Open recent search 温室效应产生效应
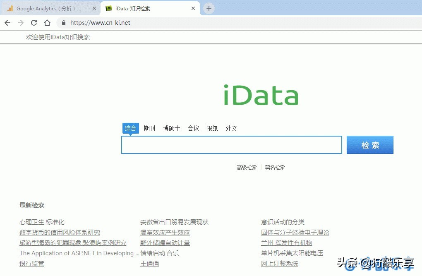 point(165,233)
